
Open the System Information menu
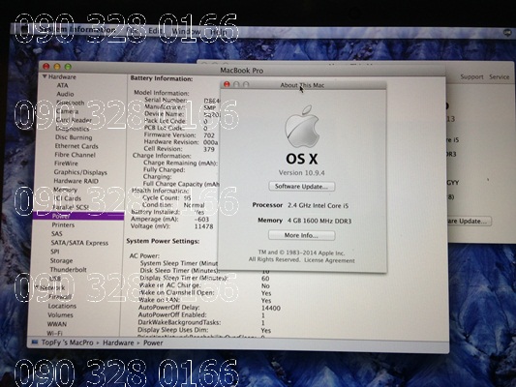coord(76,29)
